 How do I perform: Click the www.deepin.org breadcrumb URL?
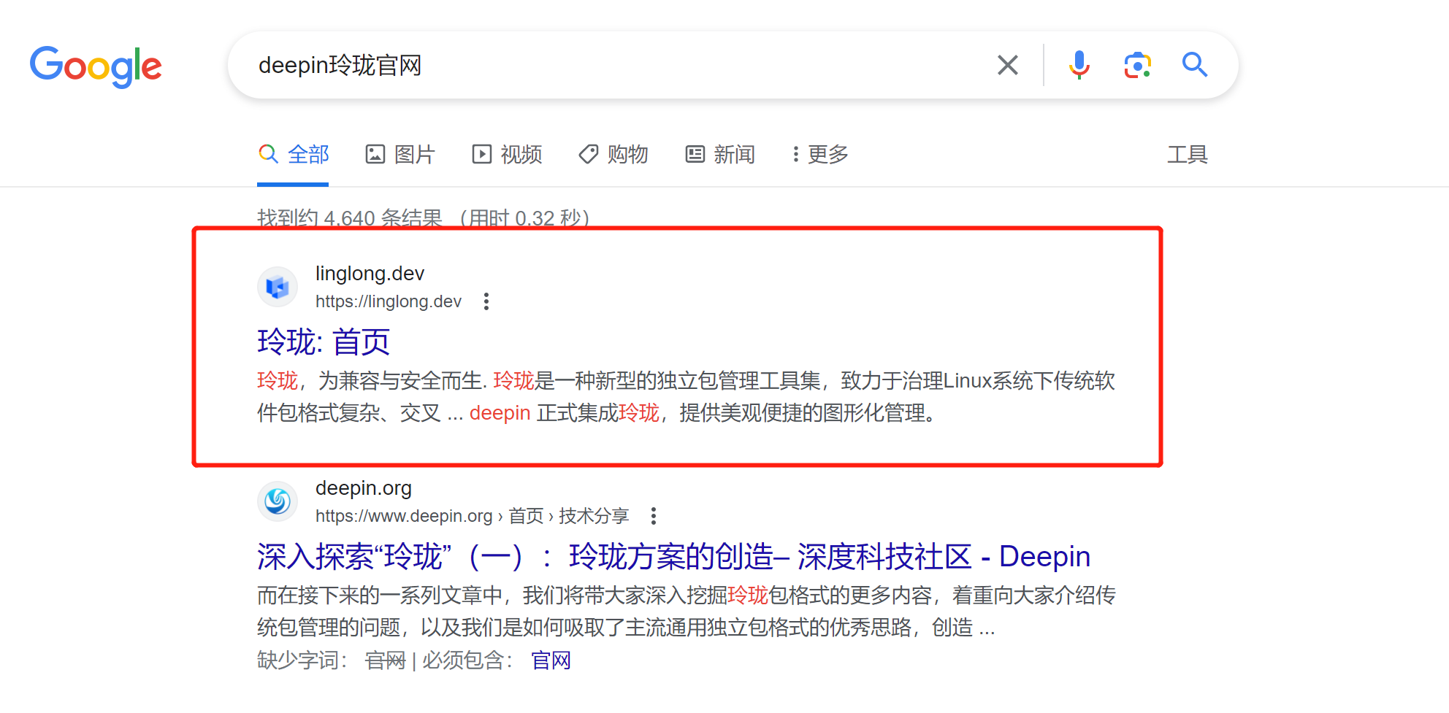coord(472,516)
